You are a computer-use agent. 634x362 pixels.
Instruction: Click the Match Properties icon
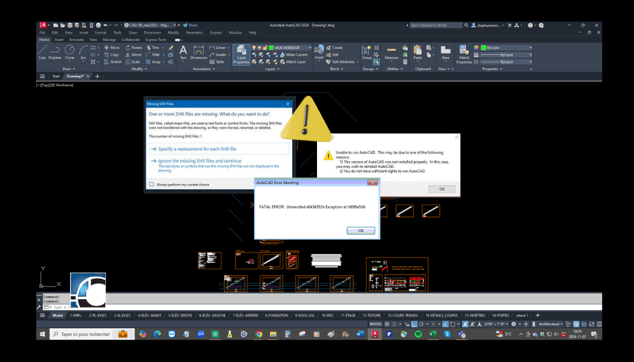click(464, 53)
